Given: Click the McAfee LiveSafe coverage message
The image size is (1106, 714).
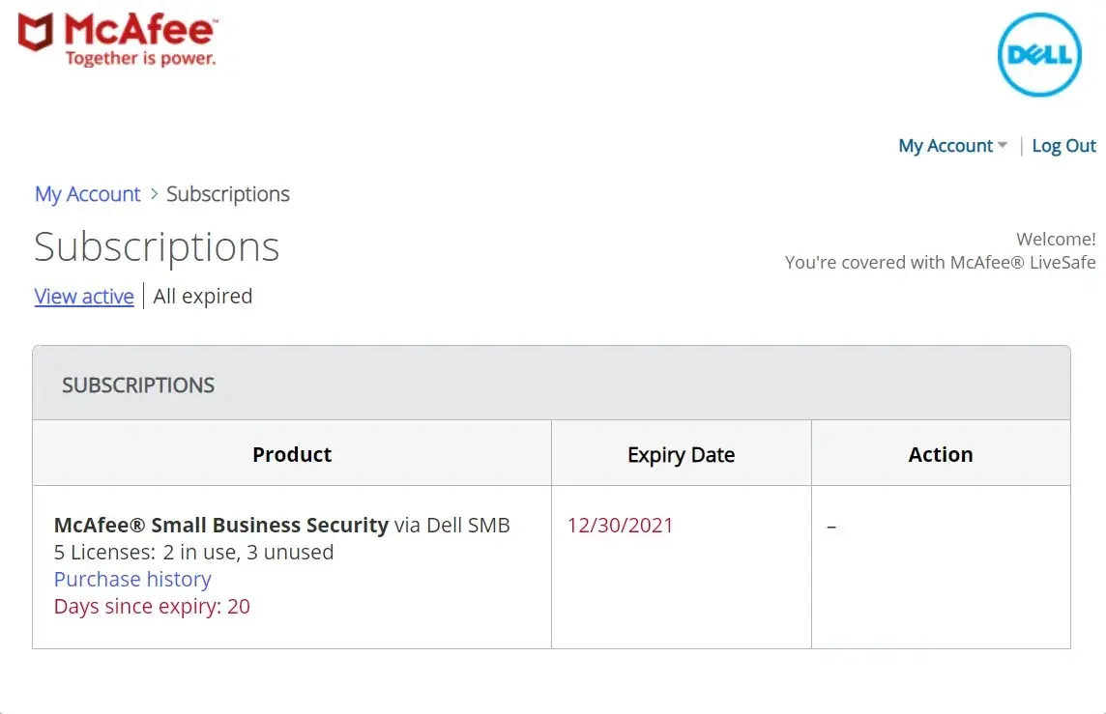Looking at the screenshot, I should pyautogui.click(x=940, y=262).
